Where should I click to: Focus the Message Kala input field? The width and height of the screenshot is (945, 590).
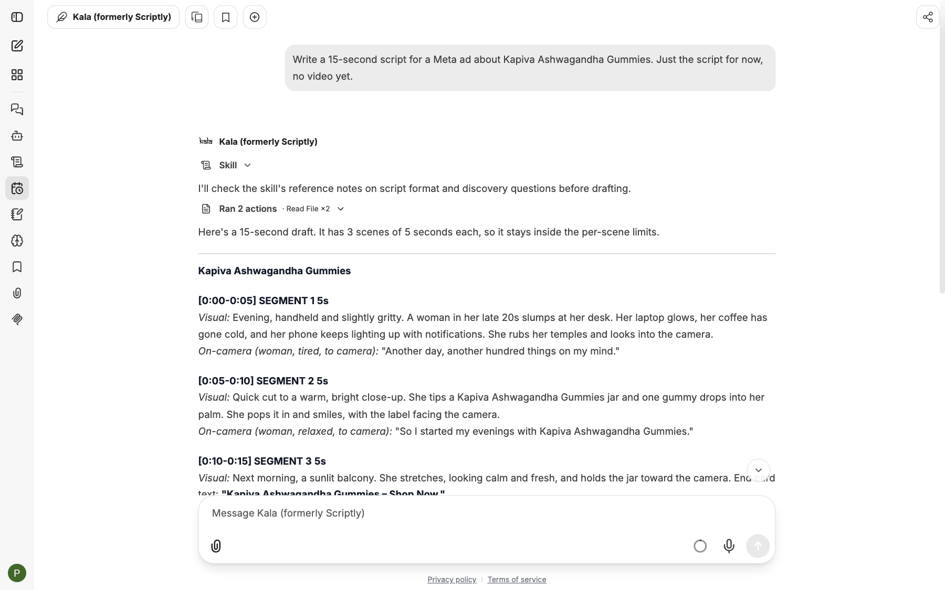tap(487, 513)
